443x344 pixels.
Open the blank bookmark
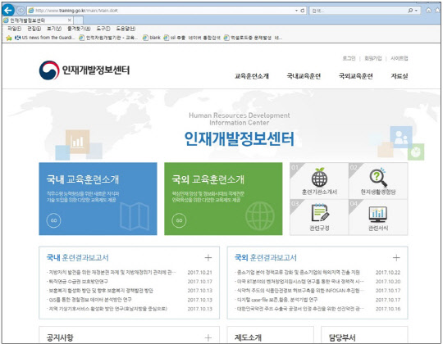(x=152, y=38)
